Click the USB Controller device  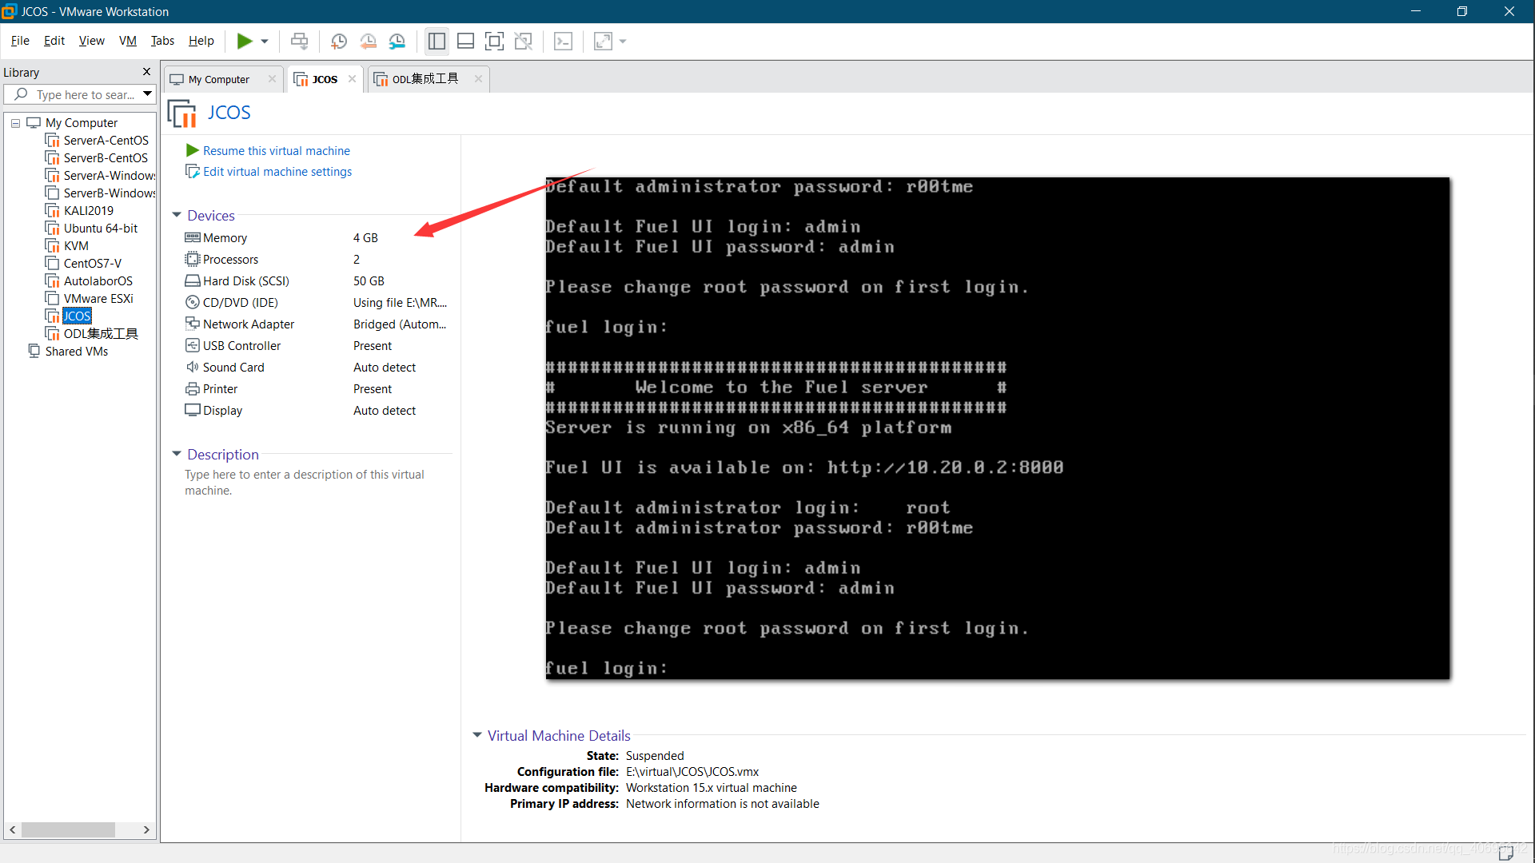pyautogui.click(x=316, y=346)
